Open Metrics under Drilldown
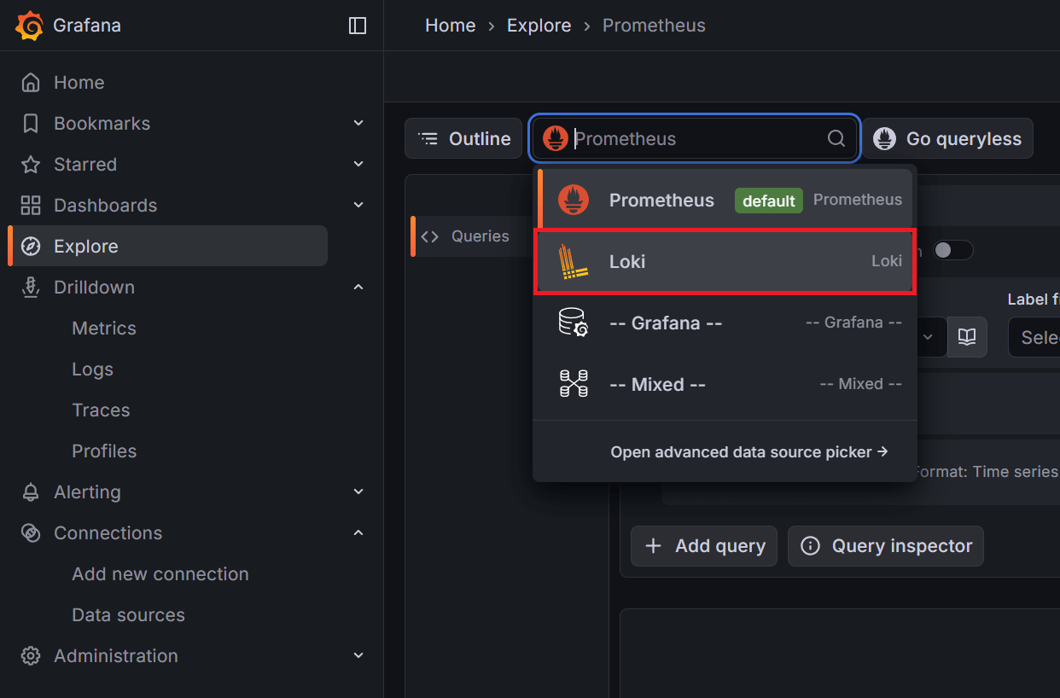The width and height of the screenshot is (1060, 698). pos(104,328)
